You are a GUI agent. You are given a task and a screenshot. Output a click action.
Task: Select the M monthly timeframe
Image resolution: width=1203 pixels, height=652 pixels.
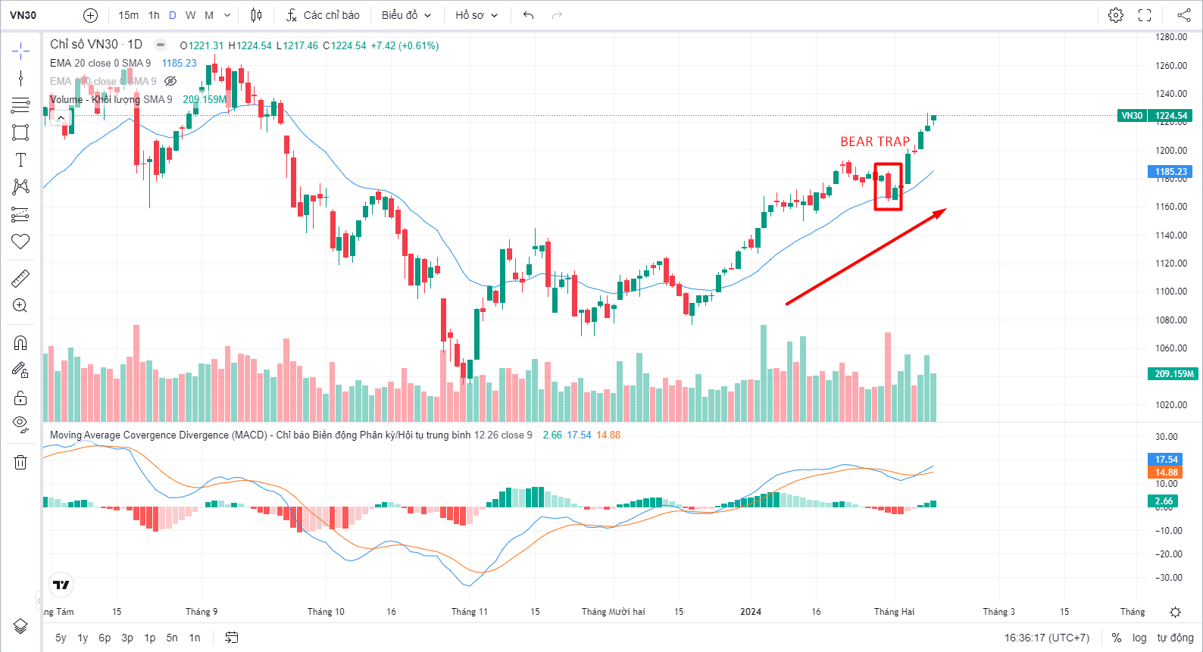(x=209, y=15)
